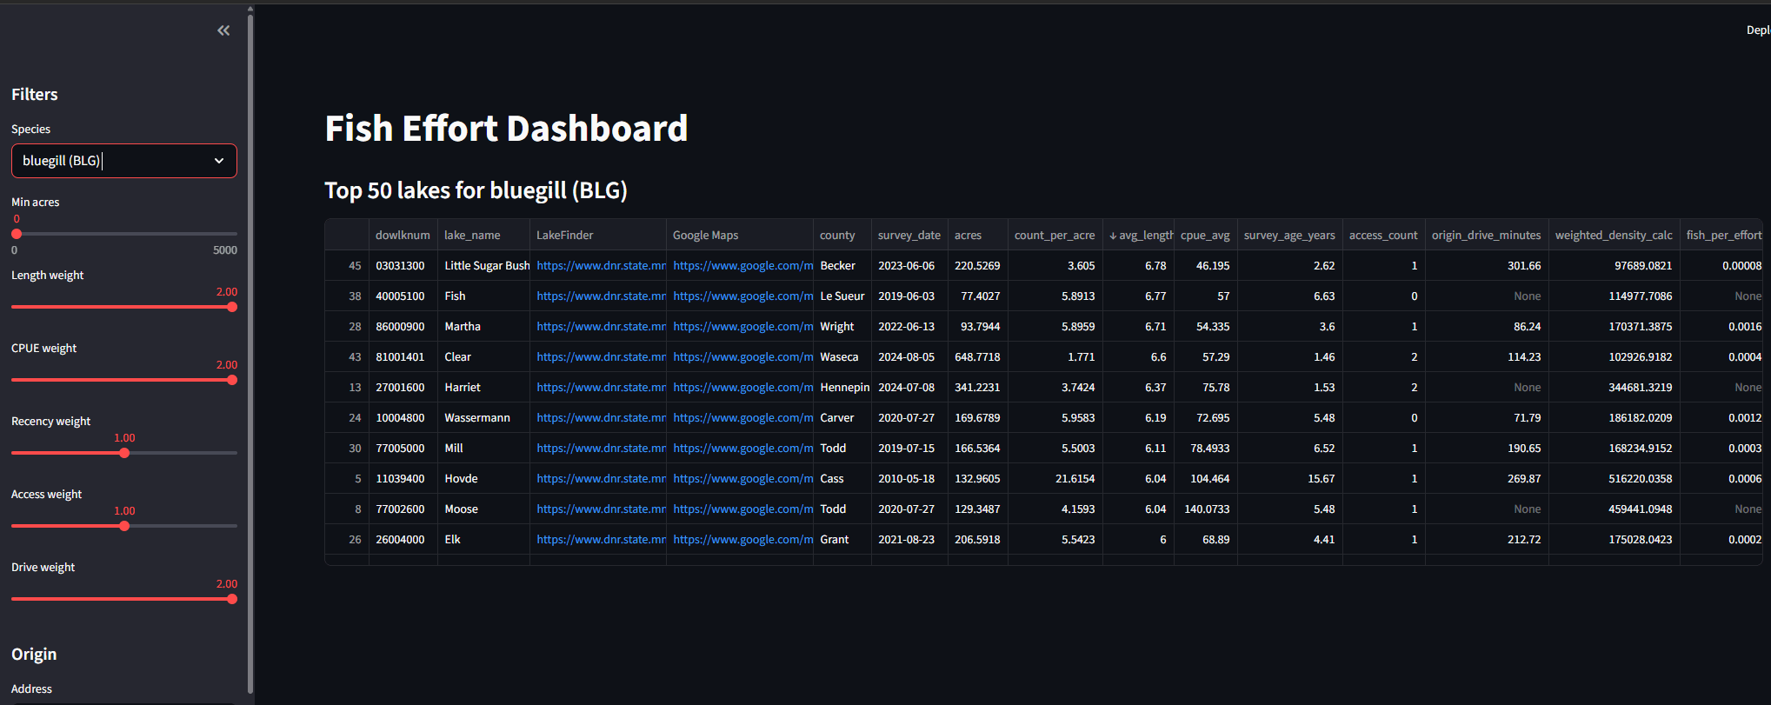
Task: Click the Min acres slider handle
Action: click(x=17, y=234)
